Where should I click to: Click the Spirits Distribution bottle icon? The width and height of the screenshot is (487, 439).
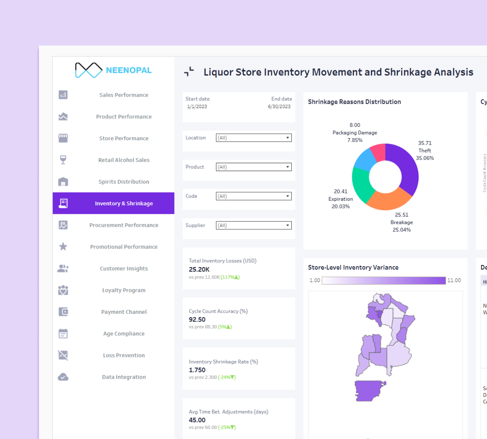[63, 182]
